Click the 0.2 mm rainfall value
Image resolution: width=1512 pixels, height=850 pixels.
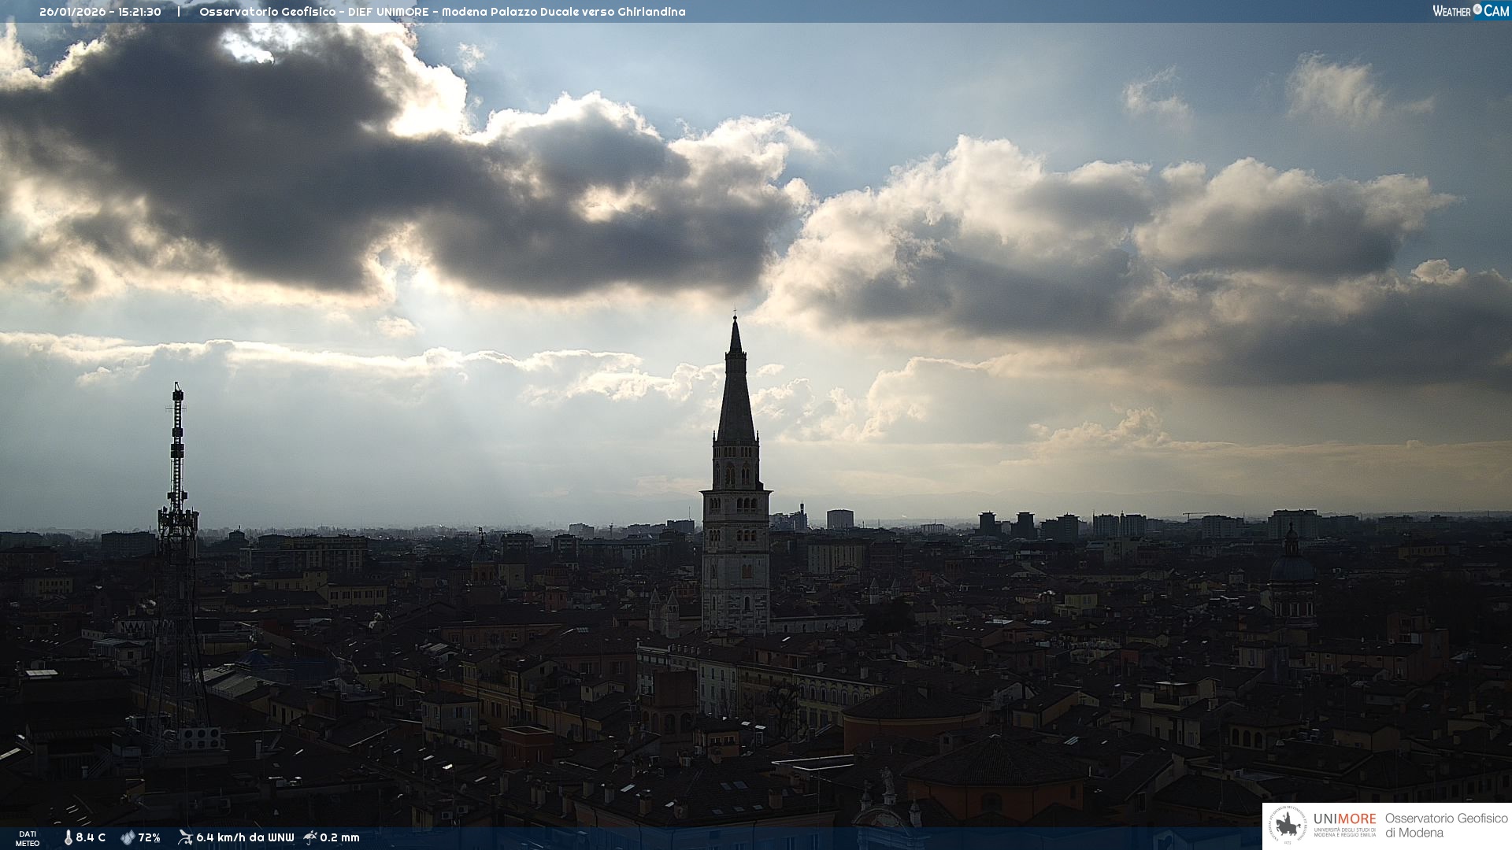[339, 837]
